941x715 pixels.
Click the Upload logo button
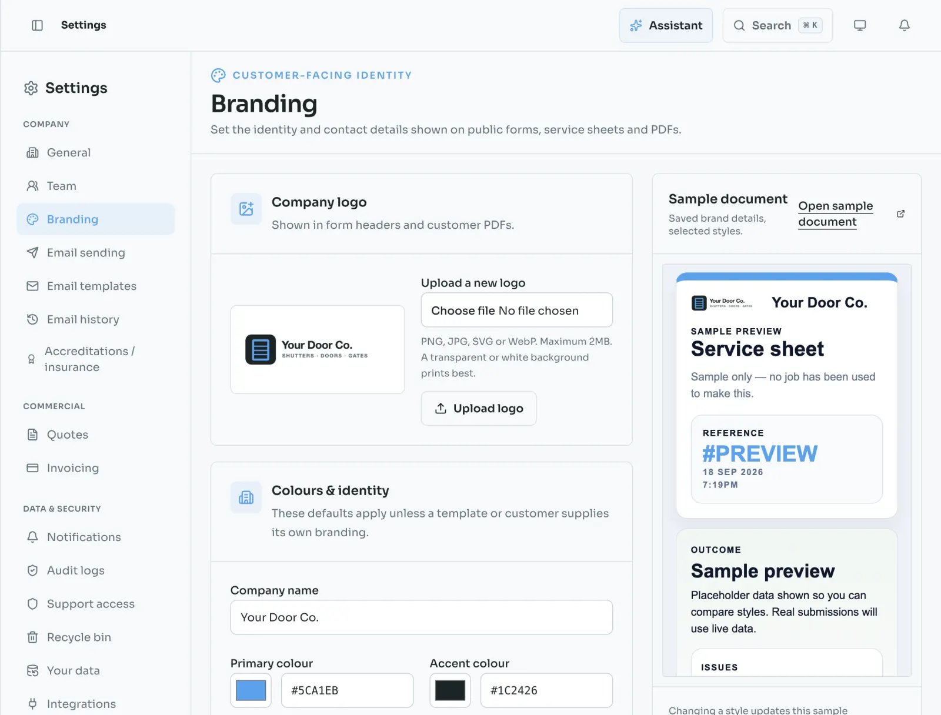point(479,409)
